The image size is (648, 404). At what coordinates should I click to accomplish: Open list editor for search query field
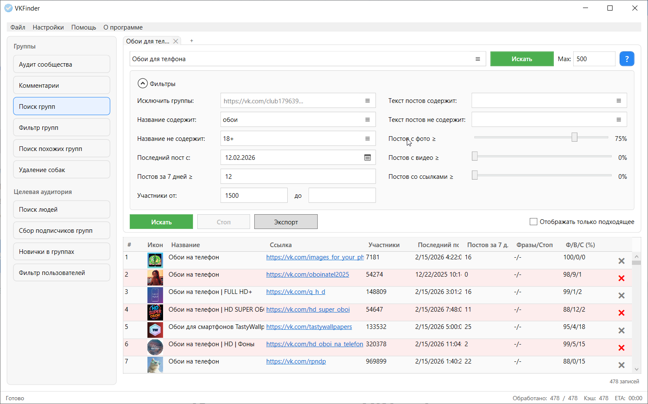[477, 59]
